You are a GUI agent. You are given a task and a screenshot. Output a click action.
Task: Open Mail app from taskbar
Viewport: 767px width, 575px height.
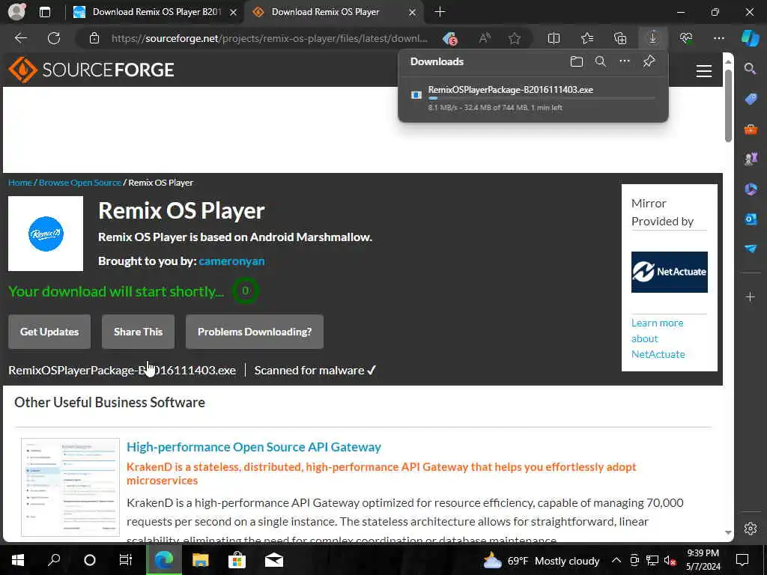coord(274,560)
